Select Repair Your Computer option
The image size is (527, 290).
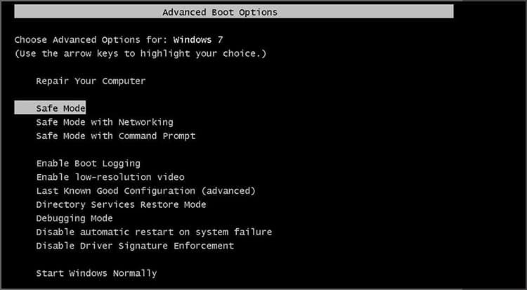pyautogui.click(x=91, y=81)
